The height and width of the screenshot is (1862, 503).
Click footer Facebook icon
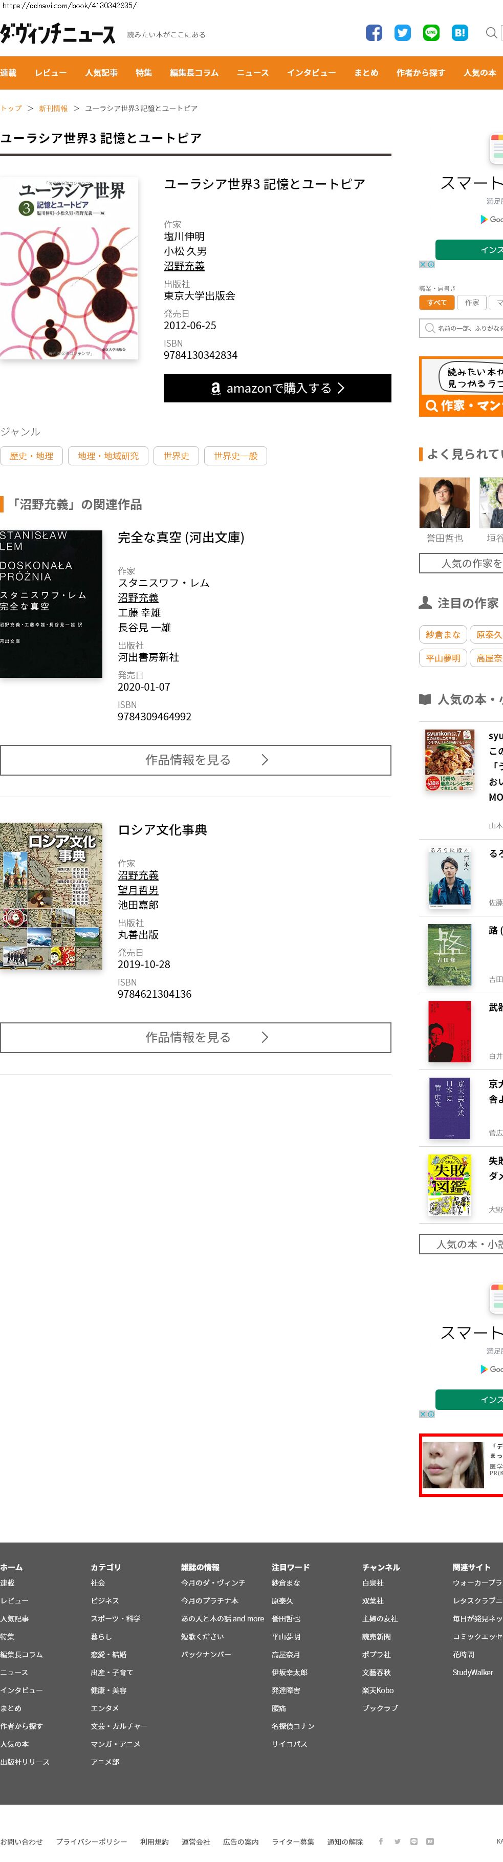click(381, 1841)
